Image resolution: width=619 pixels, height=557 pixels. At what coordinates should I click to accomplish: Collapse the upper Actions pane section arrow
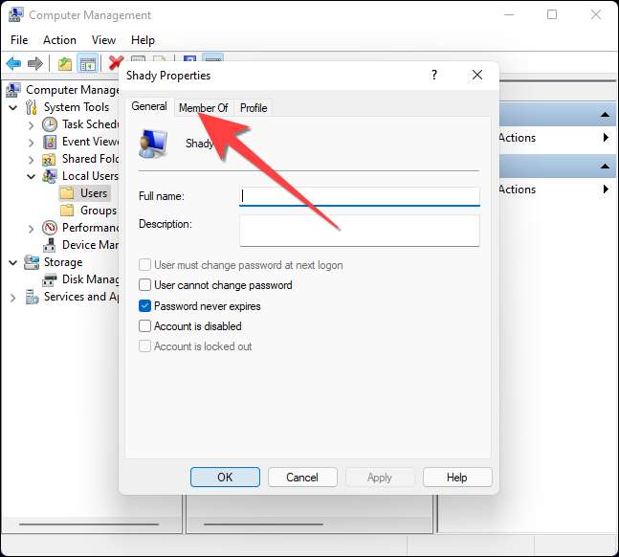[x=605, y=115]
